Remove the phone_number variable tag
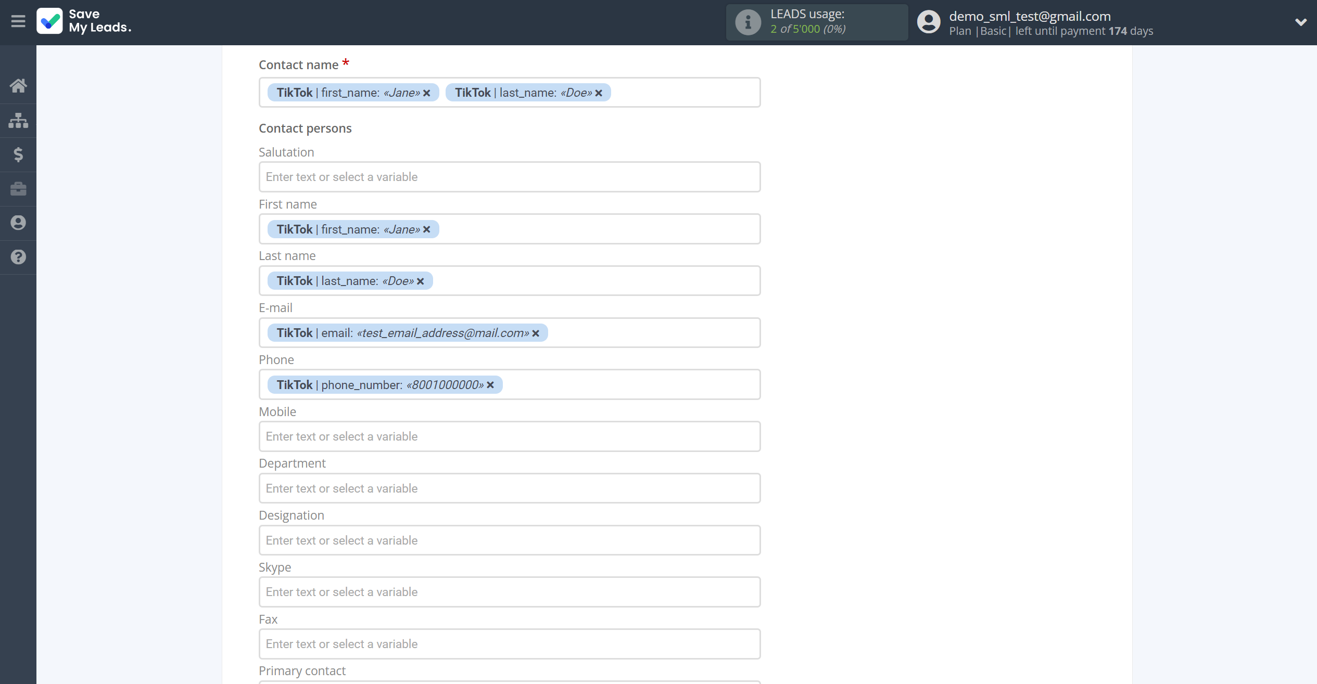The width and height of the screenshot is (1317, 684). pos(490,385)
